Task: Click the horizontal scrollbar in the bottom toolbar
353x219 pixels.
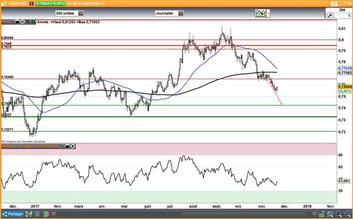Action: [x=243, y=214]
